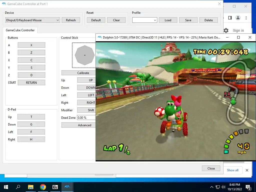
Task: Clear all controller mappings
Action: (116, 20)
